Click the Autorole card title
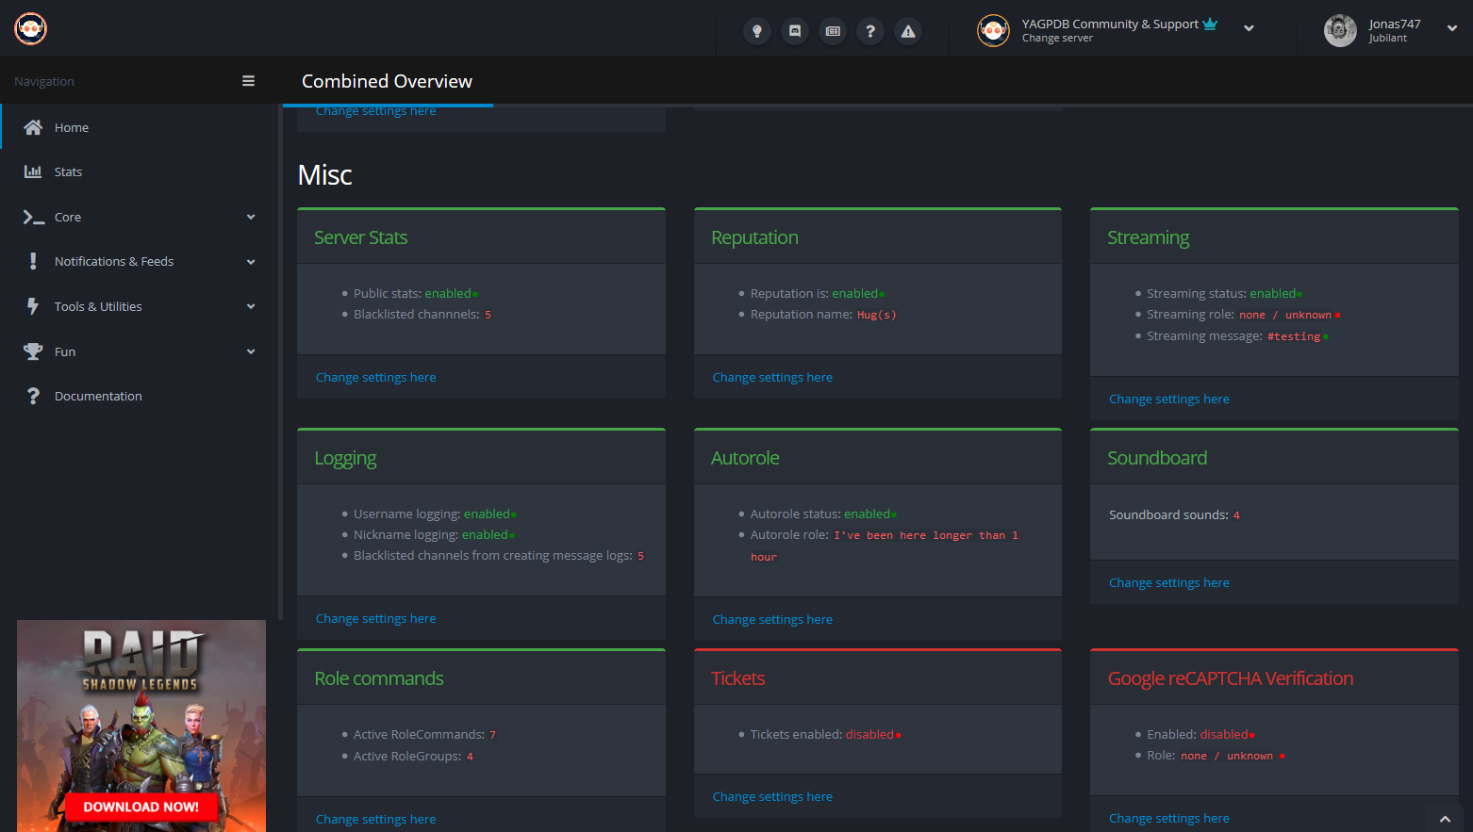This screenshot has width=1473, height=832. [x=745, y=458]
